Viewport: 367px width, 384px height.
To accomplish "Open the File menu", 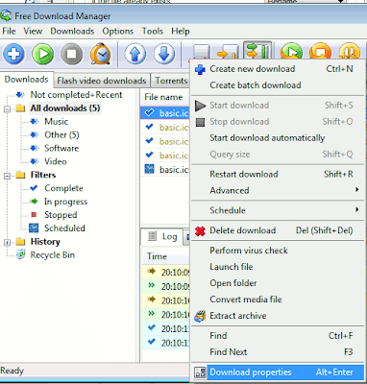I will coord(9,31).
